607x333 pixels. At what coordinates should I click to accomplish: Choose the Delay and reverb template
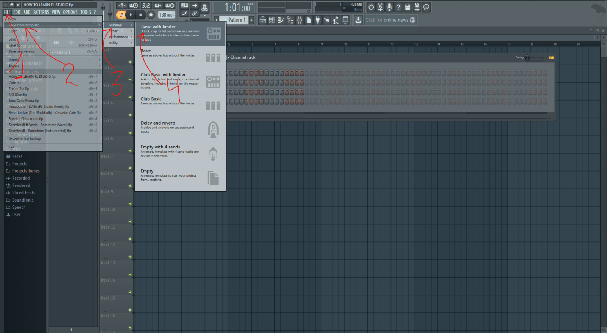[x=181, y=129]
